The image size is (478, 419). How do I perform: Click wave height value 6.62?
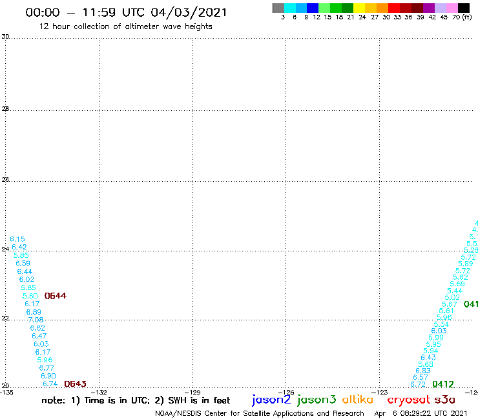[37, 328]
